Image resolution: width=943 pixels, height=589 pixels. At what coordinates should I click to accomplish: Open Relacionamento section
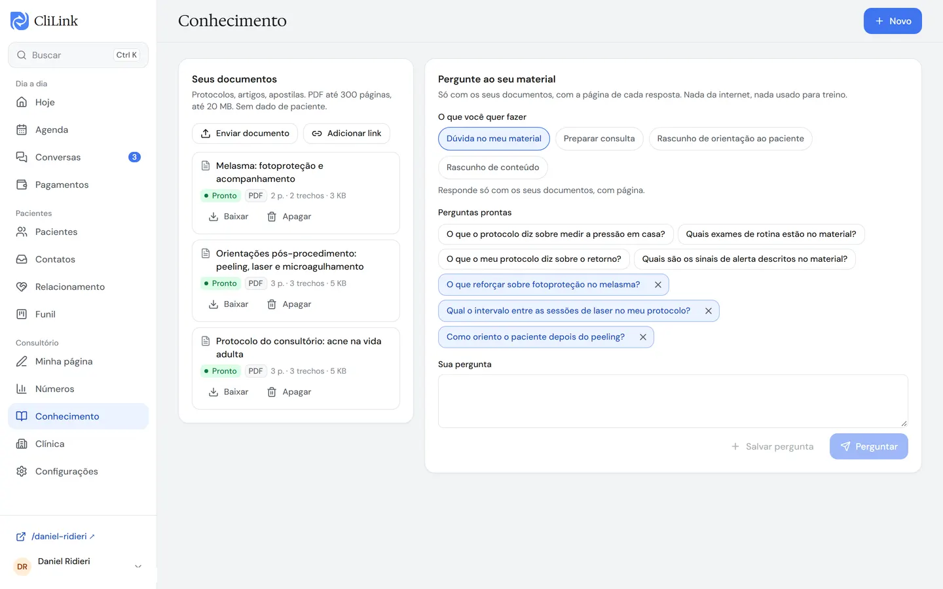coord(78,287)
